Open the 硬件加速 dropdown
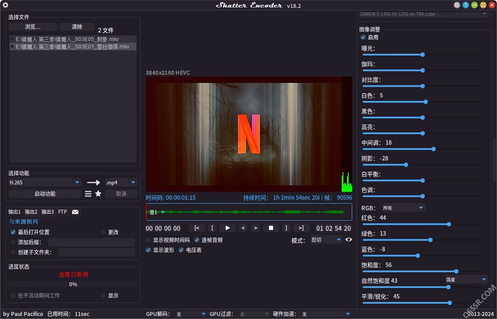This screenshot has width=497, height=319. 326,314
